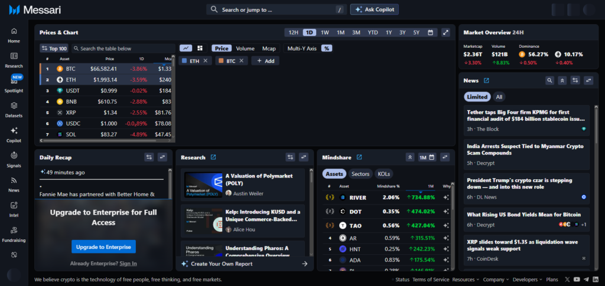Click the Datasets sidebar icon
605x286 pixels.
click(x=14, y=109)
